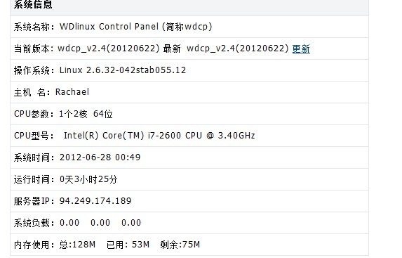
Task: Click the Linux 2.6.32-042stab055.12 OS value
Action: pyautogui.click(x=123, y=70)
